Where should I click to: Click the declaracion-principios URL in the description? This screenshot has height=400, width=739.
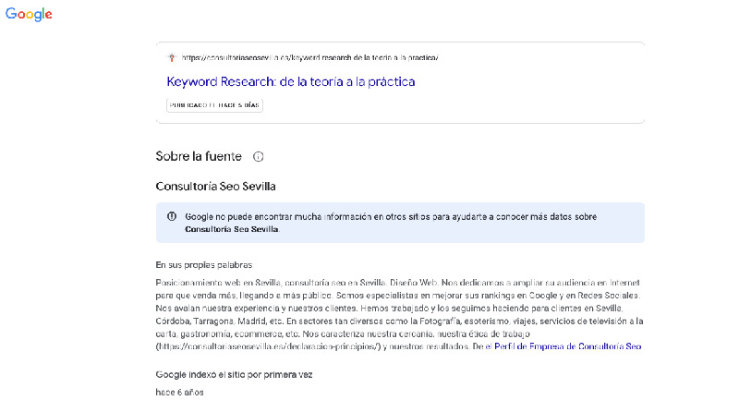click(x=268, y=346)
